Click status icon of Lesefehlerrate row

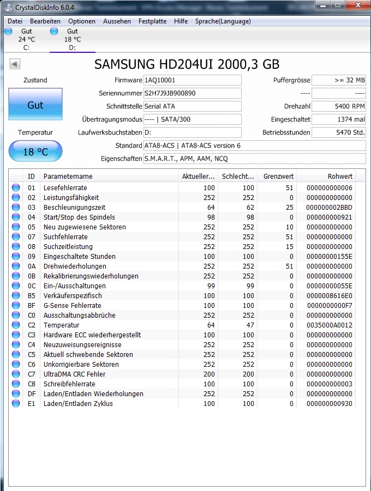[x=16, y=187]
